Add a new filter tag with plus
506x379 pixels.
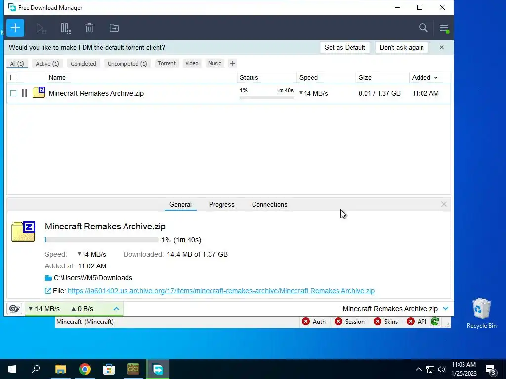(x=232, y=63)
